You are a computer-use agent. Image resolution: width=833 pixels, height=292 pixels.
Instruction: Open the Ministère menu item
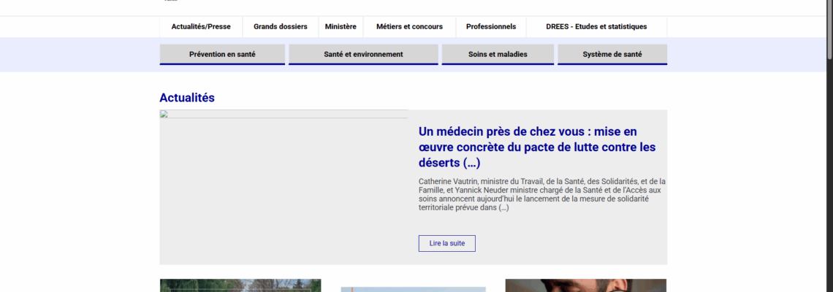[341, 26]
